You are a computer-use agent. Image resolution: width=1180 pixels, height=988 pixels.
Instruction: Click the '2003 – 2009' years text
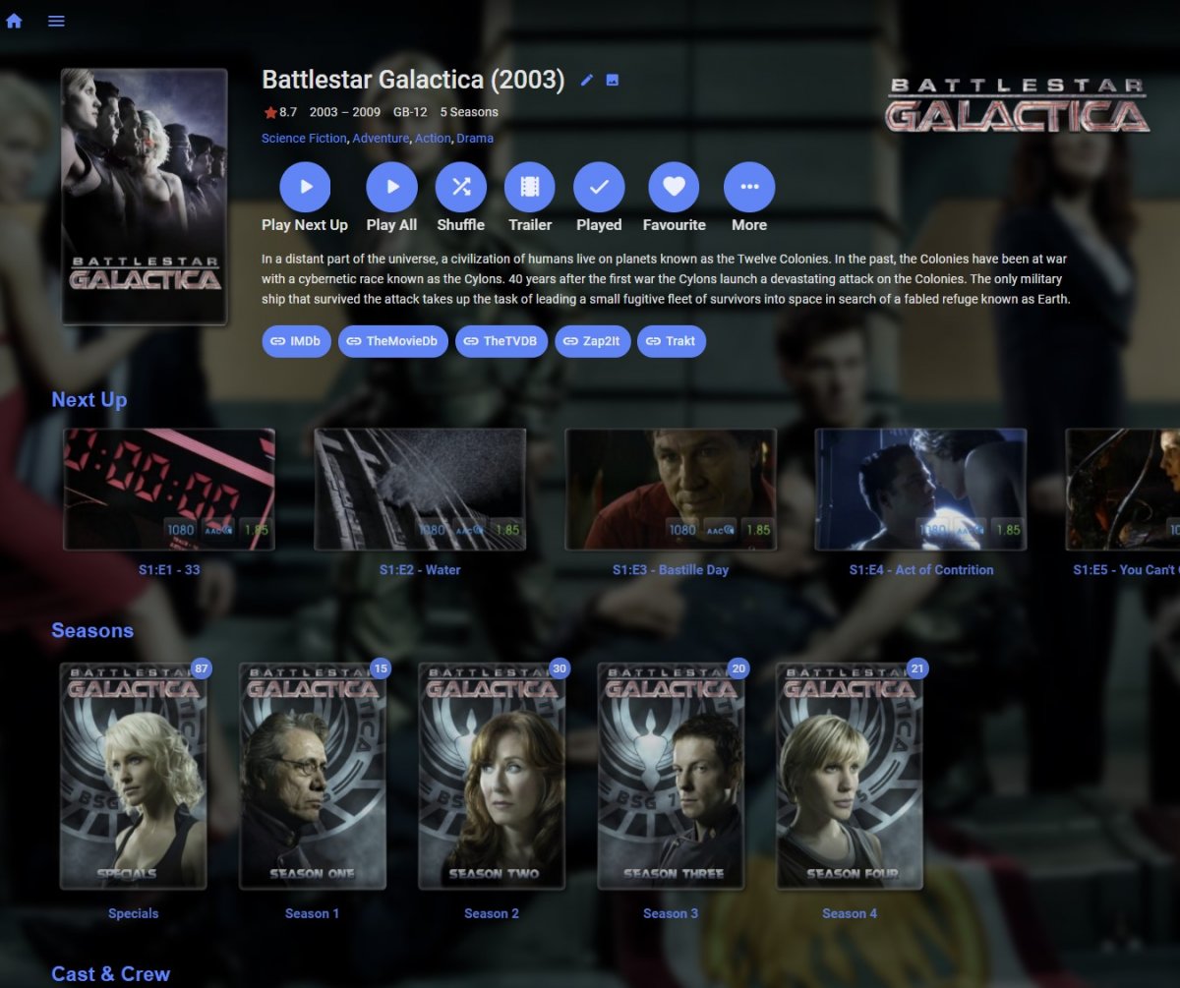click(345, 112)
